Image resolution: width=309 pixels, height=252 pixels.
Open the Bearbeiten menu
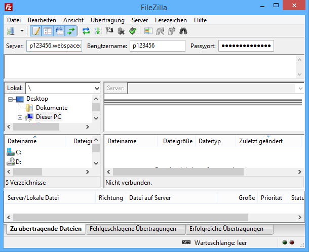[42, 20]
